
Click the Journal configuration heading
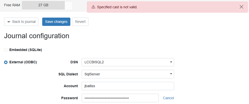pos(37,36)
